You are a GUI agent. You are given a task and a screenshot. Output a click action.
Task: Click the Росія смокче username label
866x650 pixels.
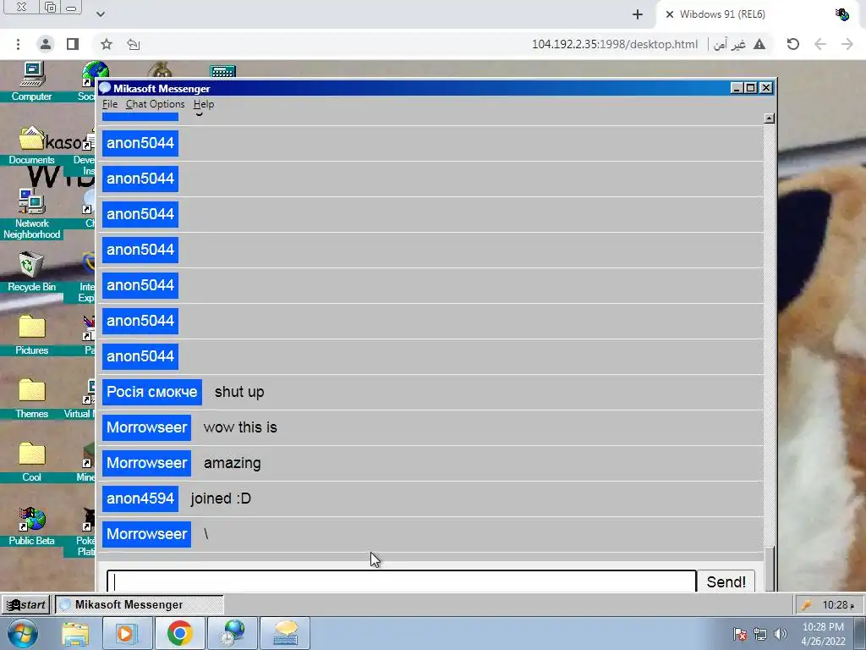[152, 392]
